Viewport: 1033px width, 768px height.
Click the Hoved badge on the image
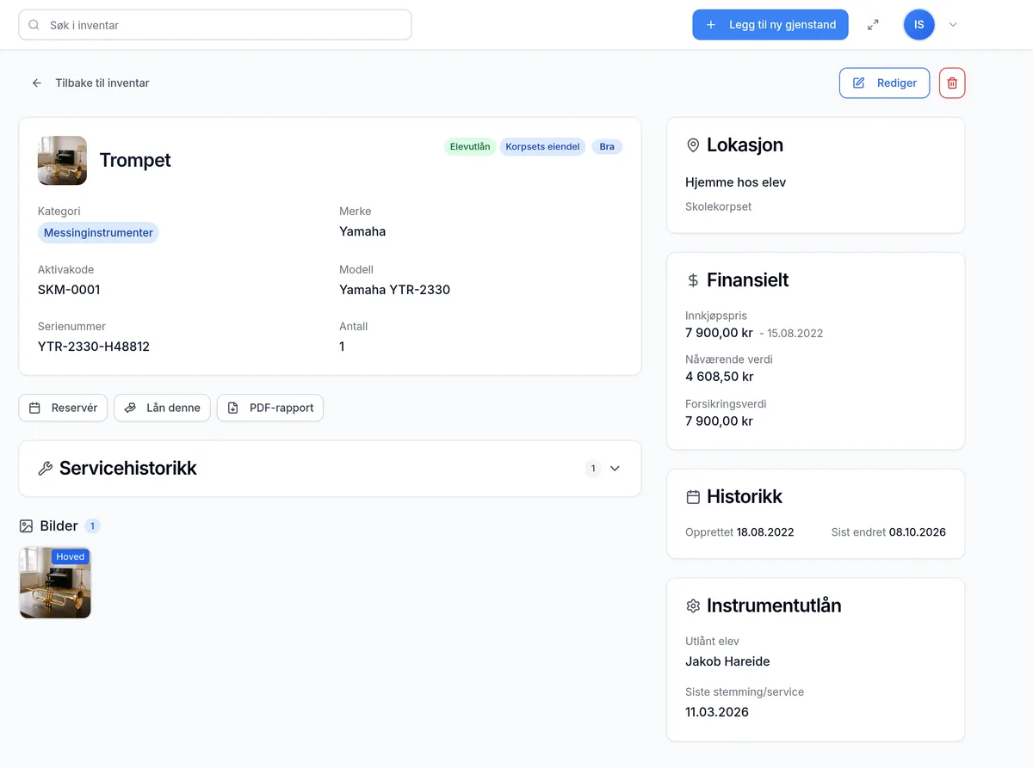[x=71, y=556]
